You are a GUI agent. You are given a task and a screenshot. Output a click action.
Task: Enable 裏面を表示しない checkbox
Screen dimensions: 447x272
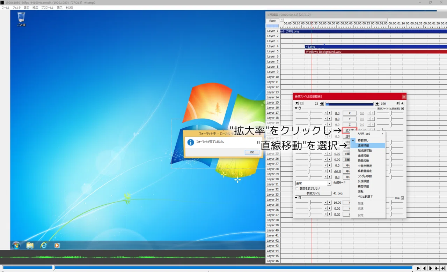pyautogui.click(x=297, y=188)
